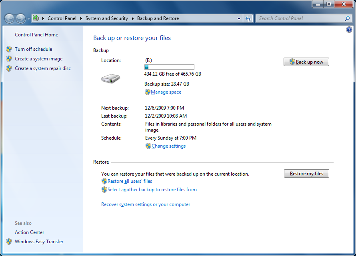Open help via the blue question mark icon
Viewport: 356px width, 256px height.
348,29
